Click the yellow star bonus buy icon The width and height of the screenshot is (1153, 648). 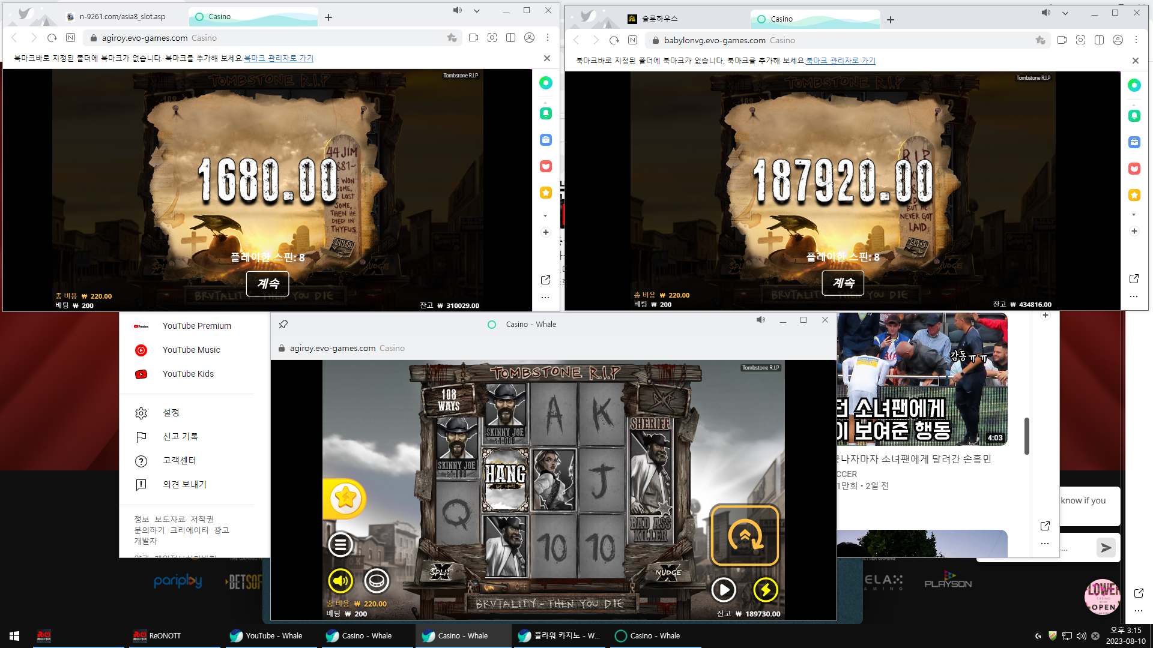345,498
